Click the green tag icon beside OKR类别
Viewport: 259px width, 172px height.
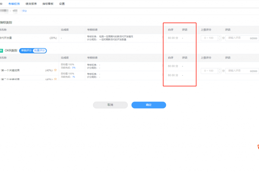click(1, 51)
